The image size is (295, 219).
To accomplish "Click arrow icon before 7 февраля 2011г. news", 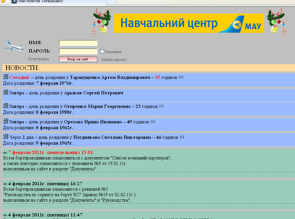I will pyautogui.click(x=5, y=153).
